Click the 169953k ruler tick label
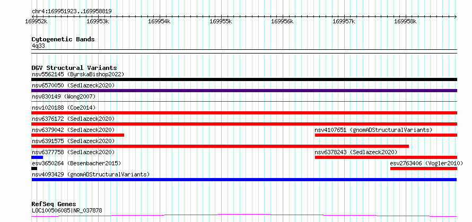472x222 pixels. 98,21
